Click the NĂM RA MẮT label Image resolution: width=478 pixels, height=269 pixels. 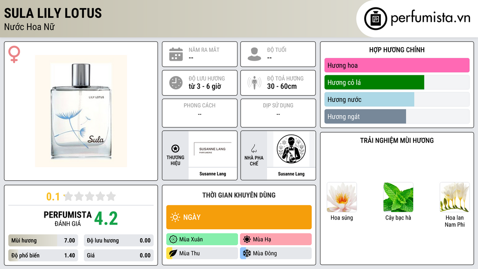[x=204, y=50]
